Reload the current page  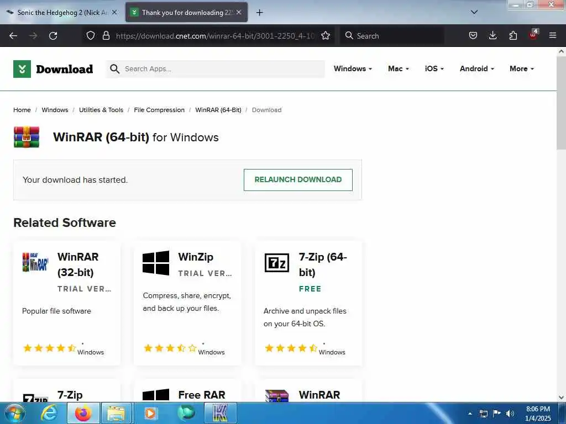tap(53, 36)
